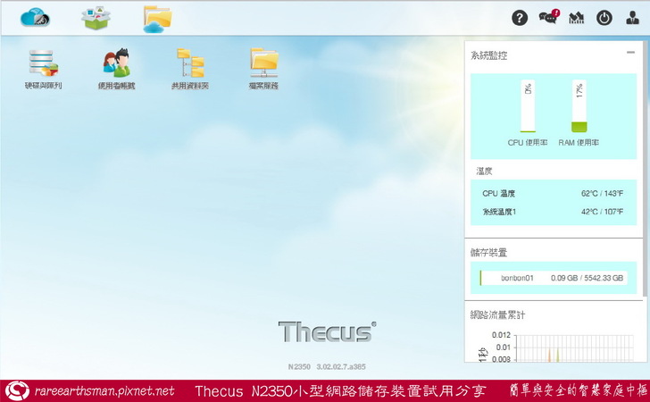Click the CPU 使用率 usage bar

click(527, 107)
